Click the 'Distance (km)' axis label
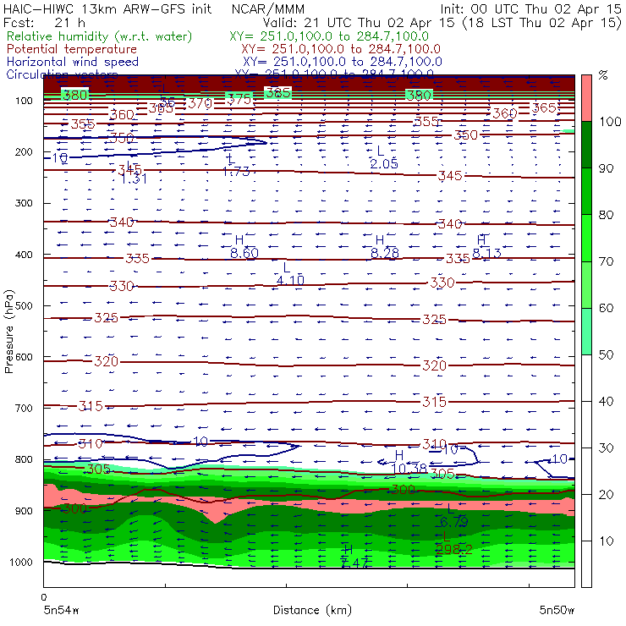This screenshot has height=626, width=626. 312,610
